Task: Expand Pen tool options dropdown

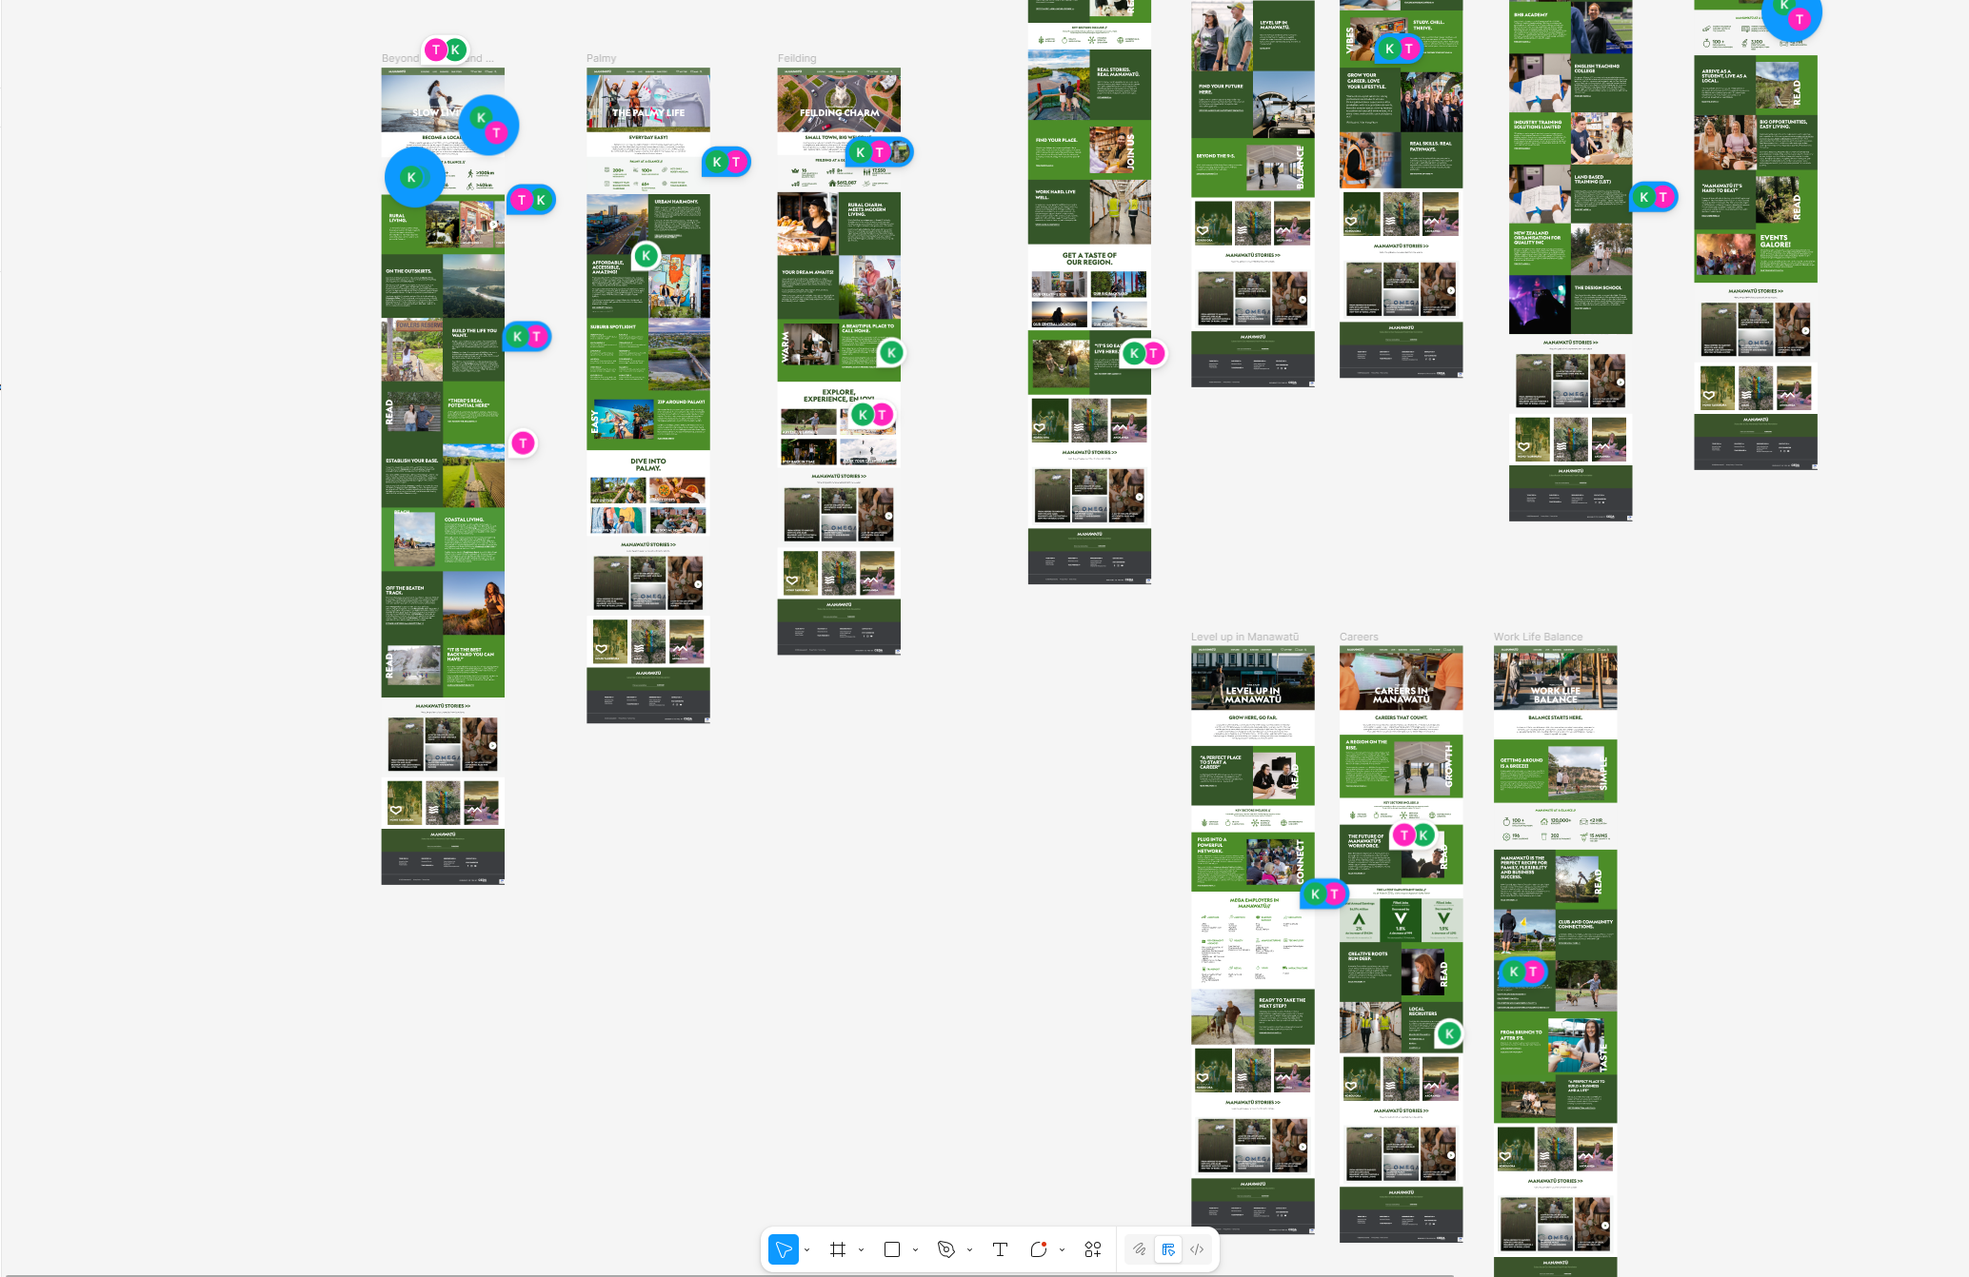Action: point(970,1250)
